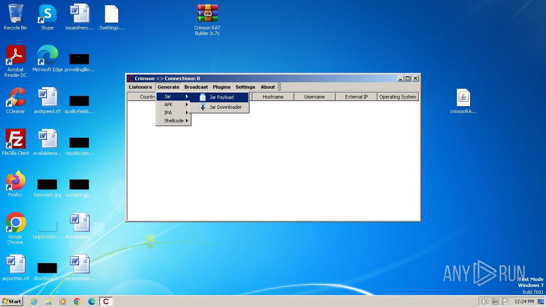
Task: Expand the Jar submenu item
Action: click(x=173, y=97)
